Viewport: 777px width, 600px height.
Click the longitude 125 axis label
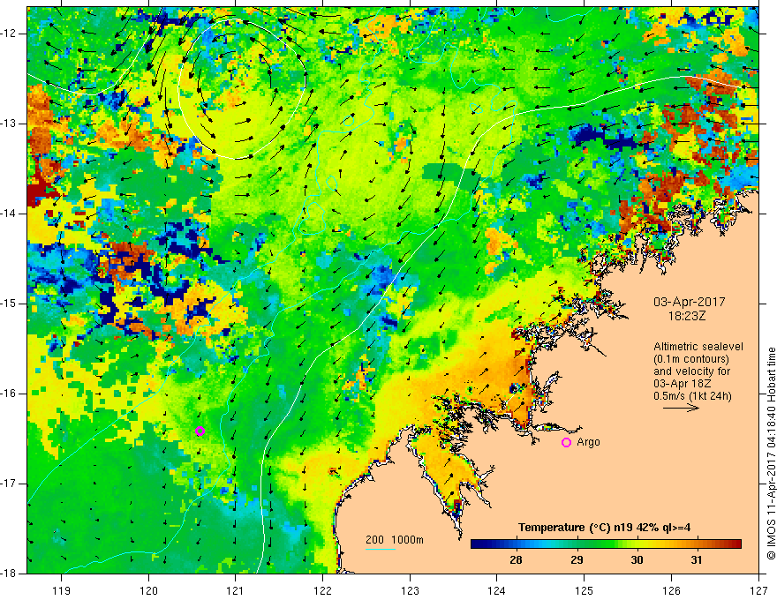pyautogui.click(x=585, y=590)
